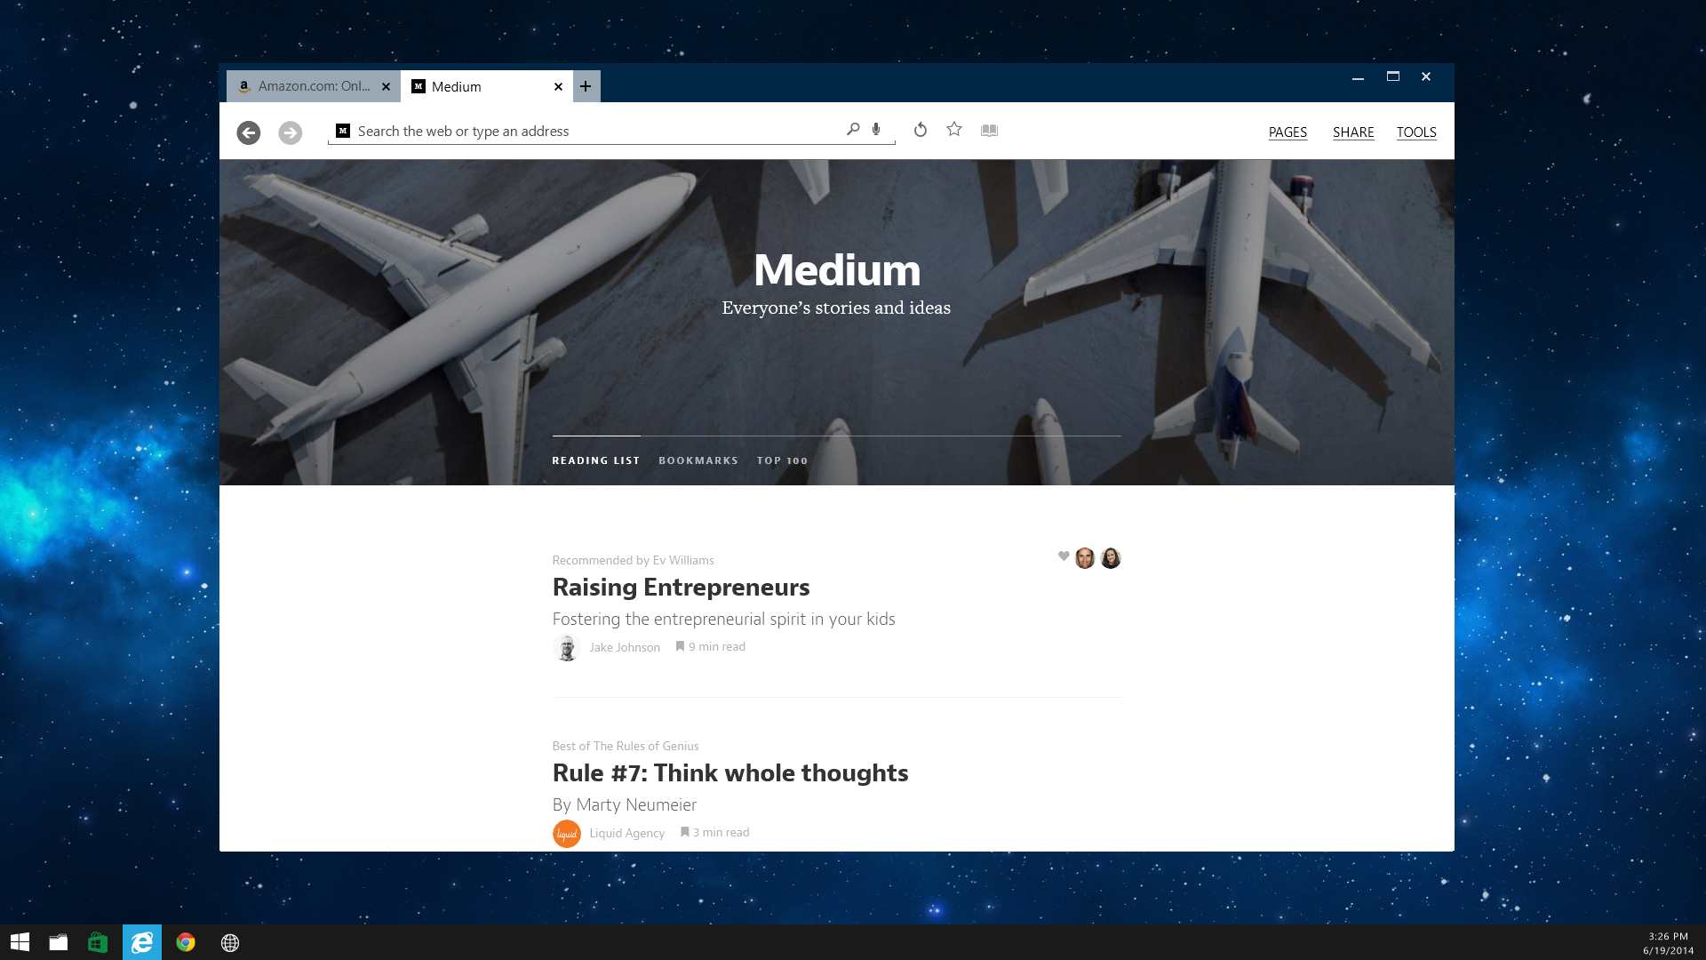Launch Google Chrome from taskbar
The image size is (1706, 960).
(186, 942)
